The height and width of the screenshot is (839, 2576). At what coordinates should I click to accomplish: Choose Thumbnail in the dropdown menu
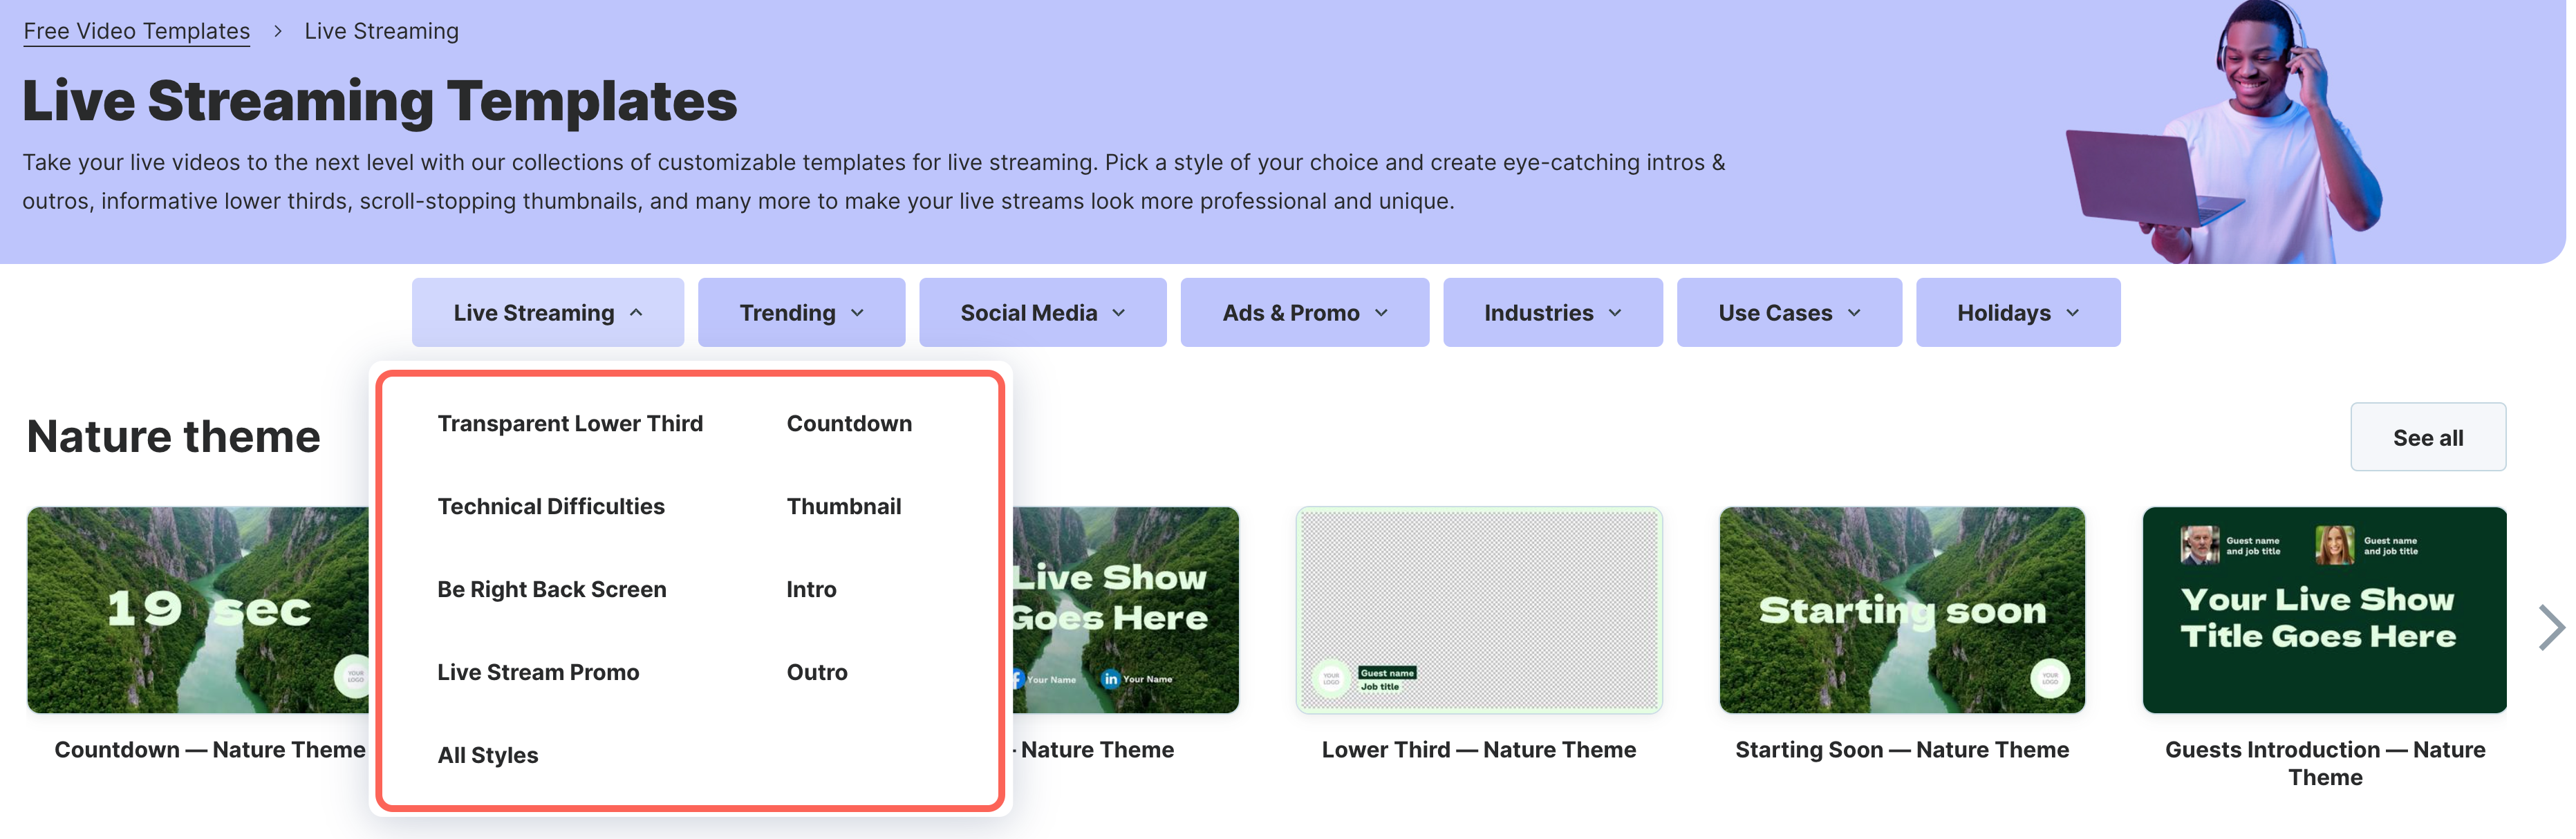844,507
